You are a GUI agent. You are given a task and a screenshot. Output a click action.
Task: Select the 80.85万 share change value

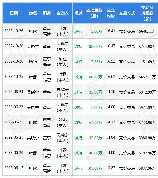tap(96, 77)
